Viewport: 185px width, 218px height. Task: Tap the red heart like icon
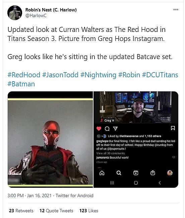tap(99, 129)
